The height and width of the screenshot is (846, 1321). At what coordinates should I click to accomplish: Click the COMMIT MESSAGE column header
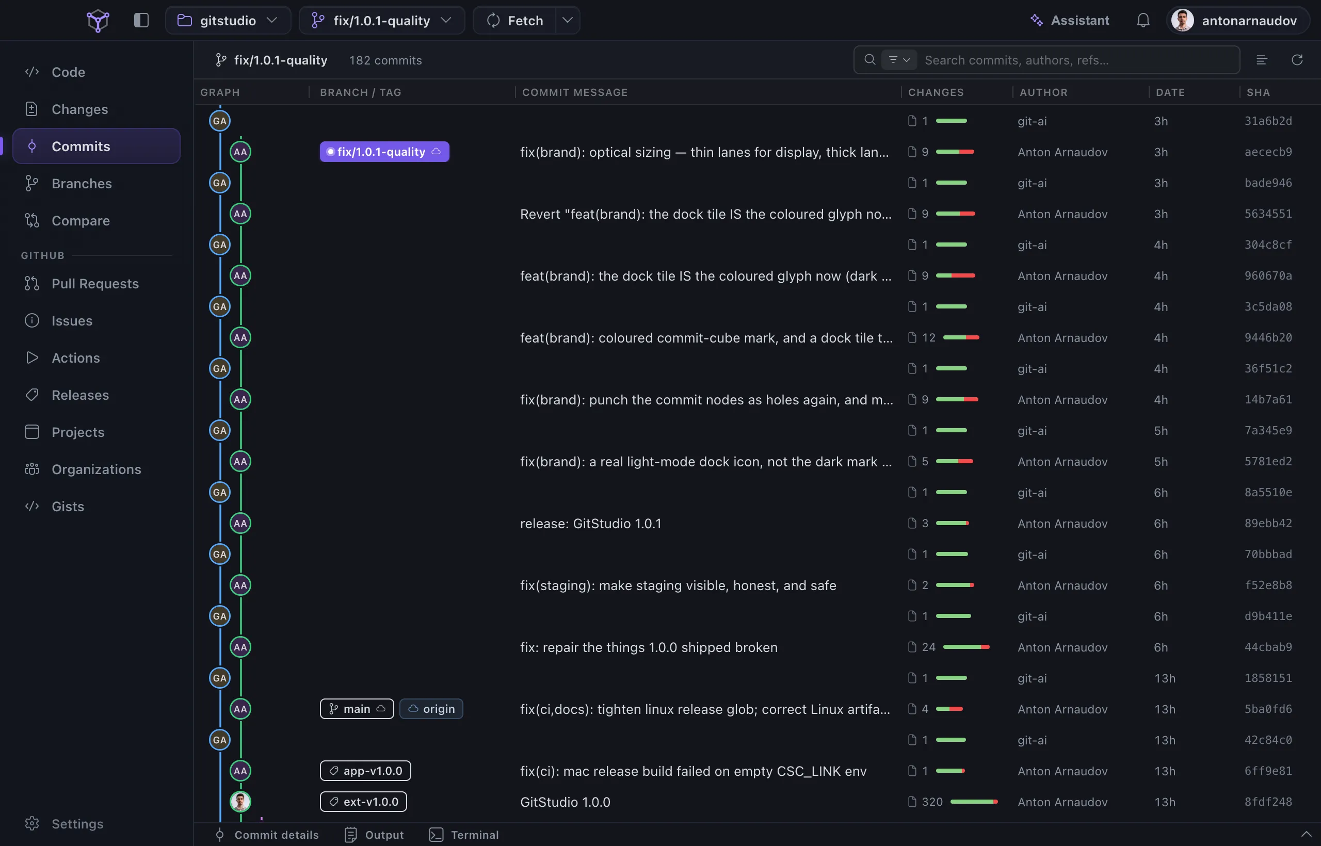tap(575, 92)
